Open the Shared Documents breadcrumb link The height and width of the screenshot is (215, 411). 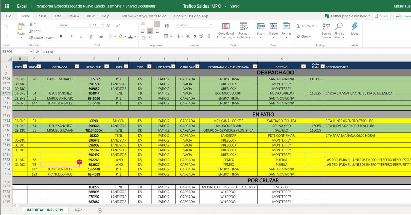[140, 6]
